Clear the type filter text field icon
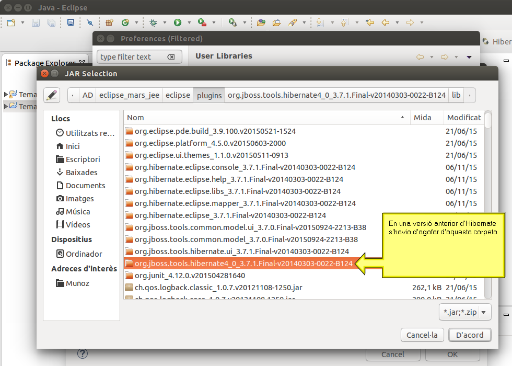Viewport: 512px width, 366px height. [171, 57]
